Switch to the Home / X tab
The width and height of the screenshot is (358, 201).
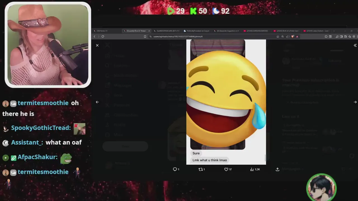pos(107,31)
